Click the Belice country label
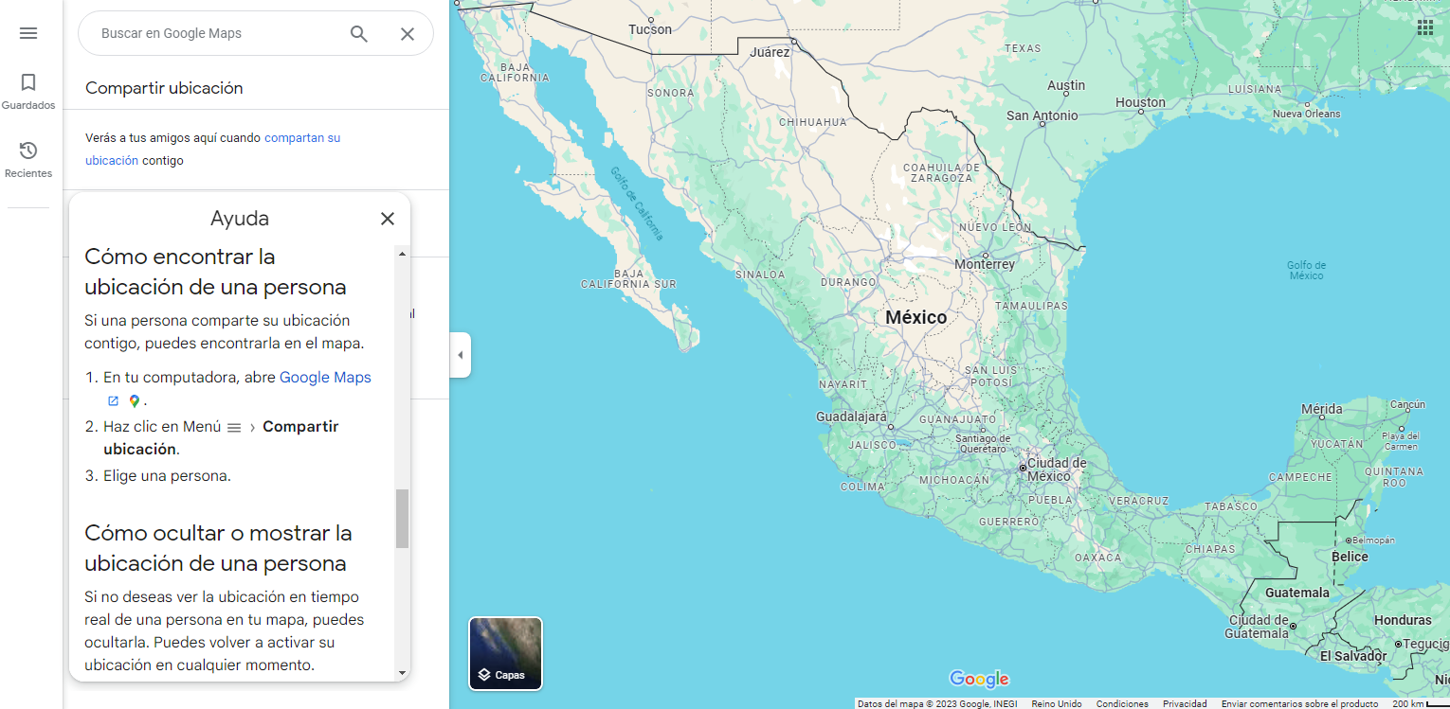Screen dimensions: 1450x709 tap(1350, 557)
